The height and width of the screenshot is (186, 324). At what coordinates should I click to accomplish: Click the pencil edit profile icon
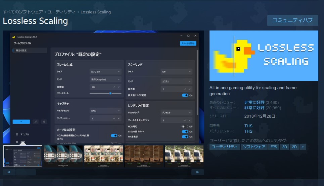[x=36, y=122]
